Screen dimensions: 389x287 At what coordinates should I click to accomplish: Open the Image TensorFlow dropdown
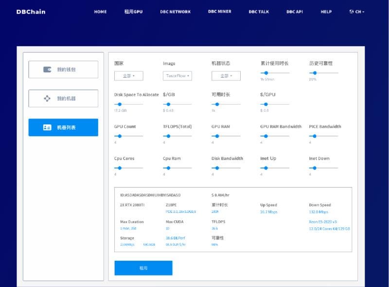pos(177,76)
